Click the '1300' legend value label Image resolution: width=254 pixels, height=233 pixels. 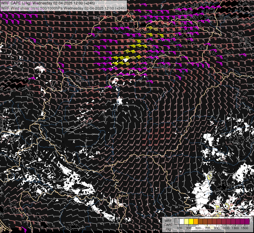tap(235, 228)
